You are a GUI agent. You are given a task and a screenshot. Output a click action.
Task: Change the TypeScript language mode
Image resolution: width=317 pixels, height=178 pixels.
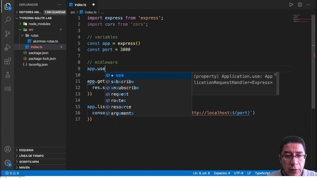pyautogui.click(x=263, y=173)
